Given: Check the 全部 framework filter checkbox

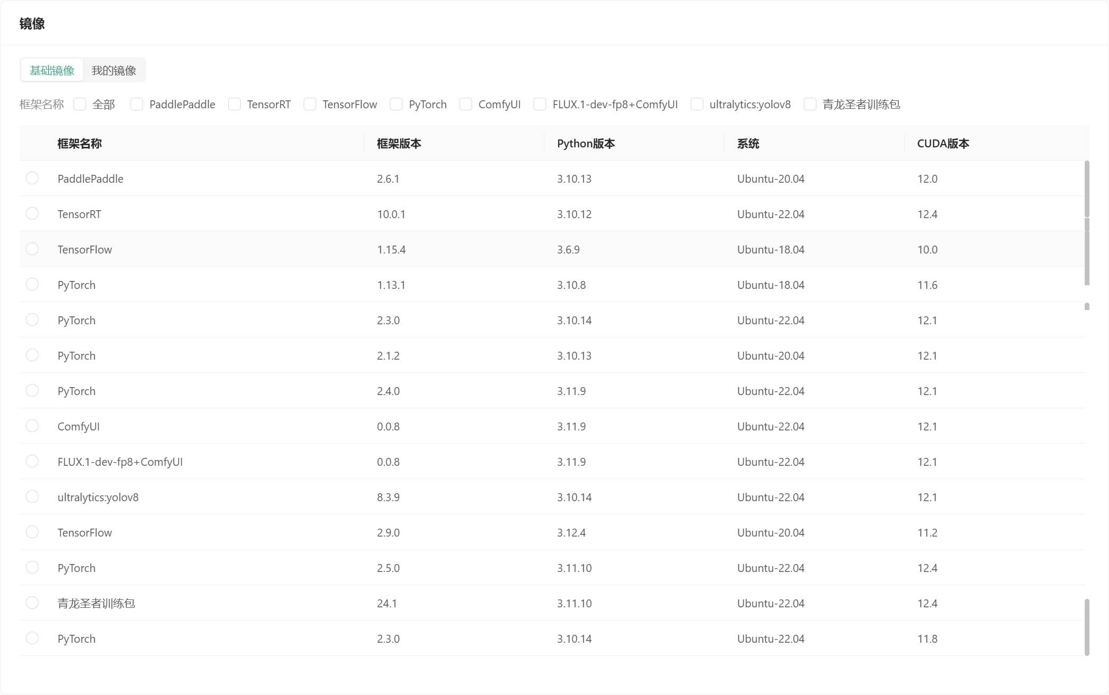Looking at the screenshot, I should click(80, 104).
